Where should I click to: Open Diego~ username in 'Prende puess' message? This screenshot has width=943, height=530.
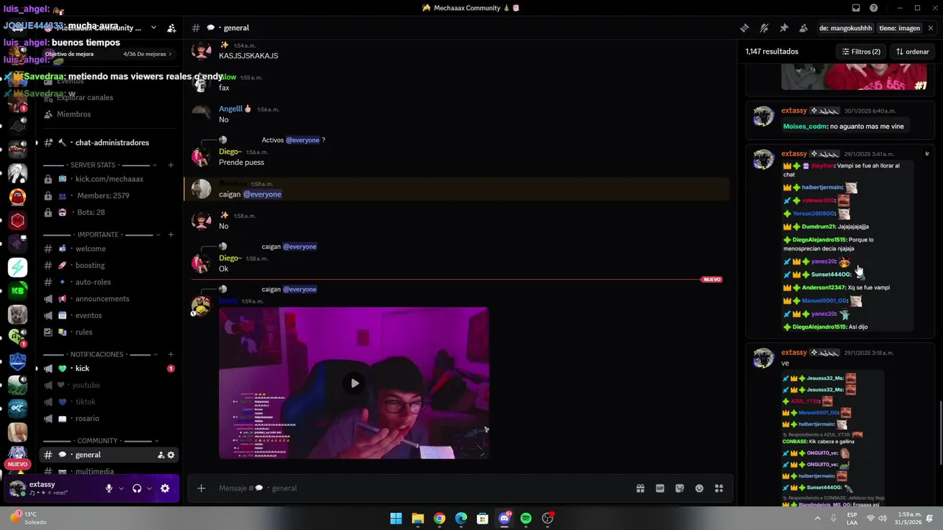(230, 152)
